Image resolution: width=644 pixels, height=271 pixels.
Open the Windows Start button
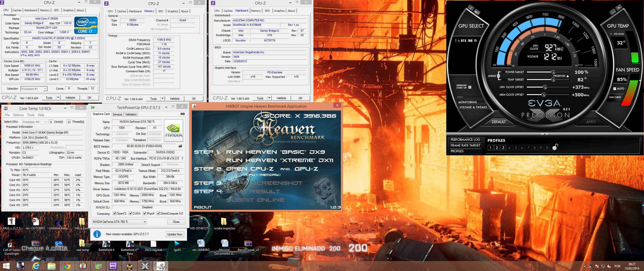pyautogui.click(x=6, y=266)
